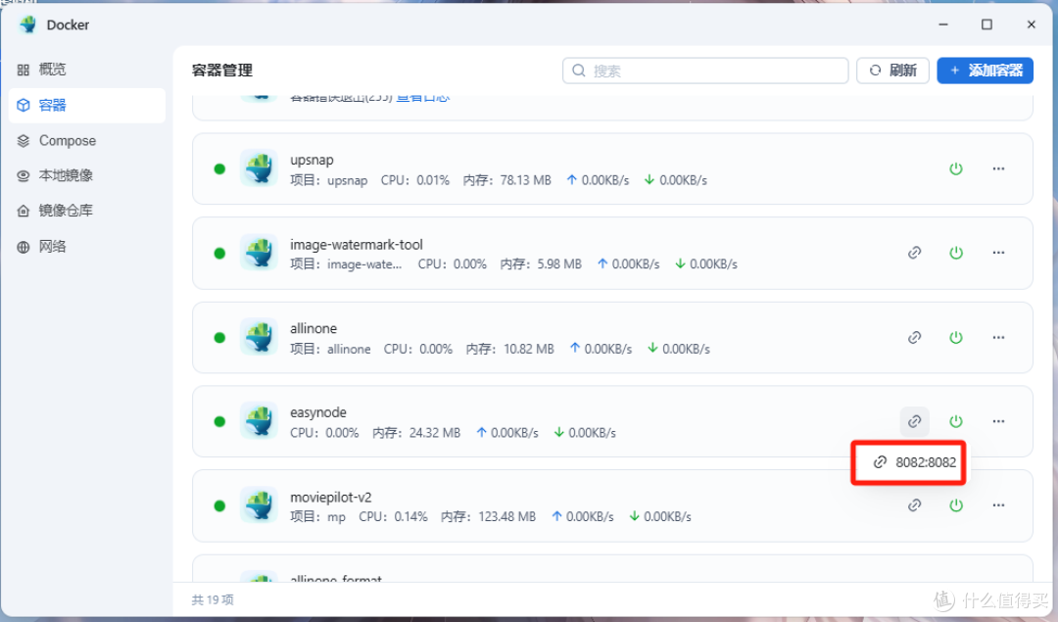Expand the three-dot menu for allinone
The height and width of the screenshot is (622, 1058).
(998, 337)
